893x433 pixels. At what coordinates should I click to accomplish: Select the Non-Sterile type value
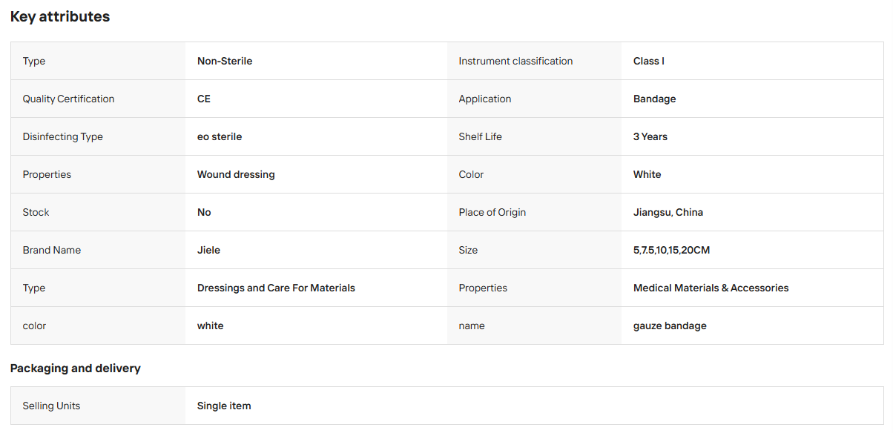pyautogui.click(x=225, y=61)
